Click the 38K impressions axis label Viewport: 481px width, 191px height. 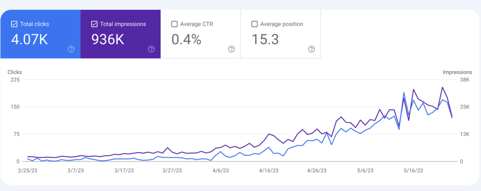click(465, 80)
